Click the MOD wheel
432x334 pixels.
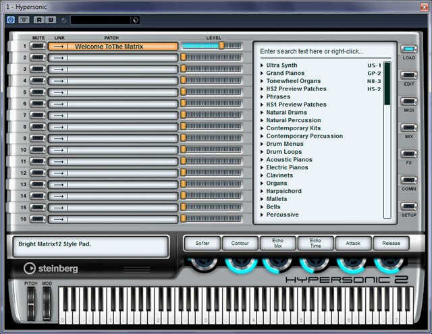click(47, 304)
